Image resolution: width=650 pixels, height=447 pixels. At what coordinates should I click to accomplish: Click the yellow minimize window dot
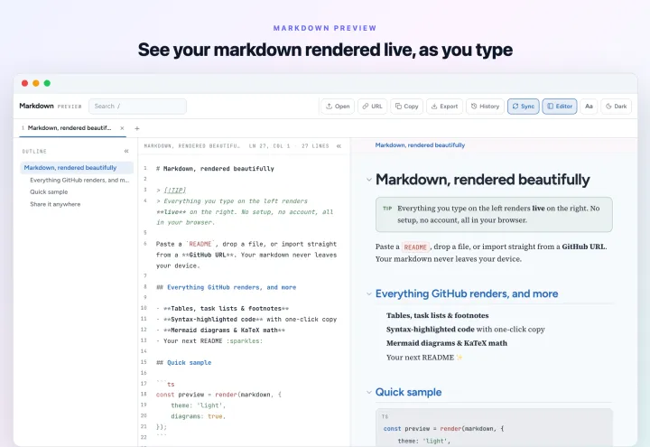click(x=36, y=83)
